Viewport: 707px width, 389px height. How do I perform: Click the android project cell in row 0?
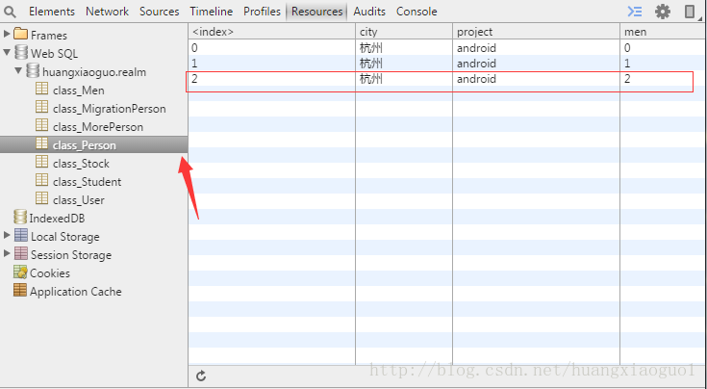coord(537,48)
